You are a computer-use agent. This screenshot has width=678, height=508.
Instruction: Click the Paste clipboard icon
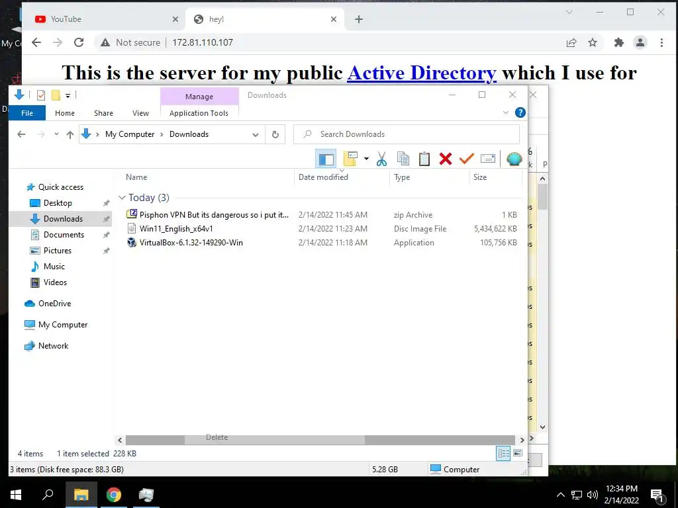click(x=424, y=159)
